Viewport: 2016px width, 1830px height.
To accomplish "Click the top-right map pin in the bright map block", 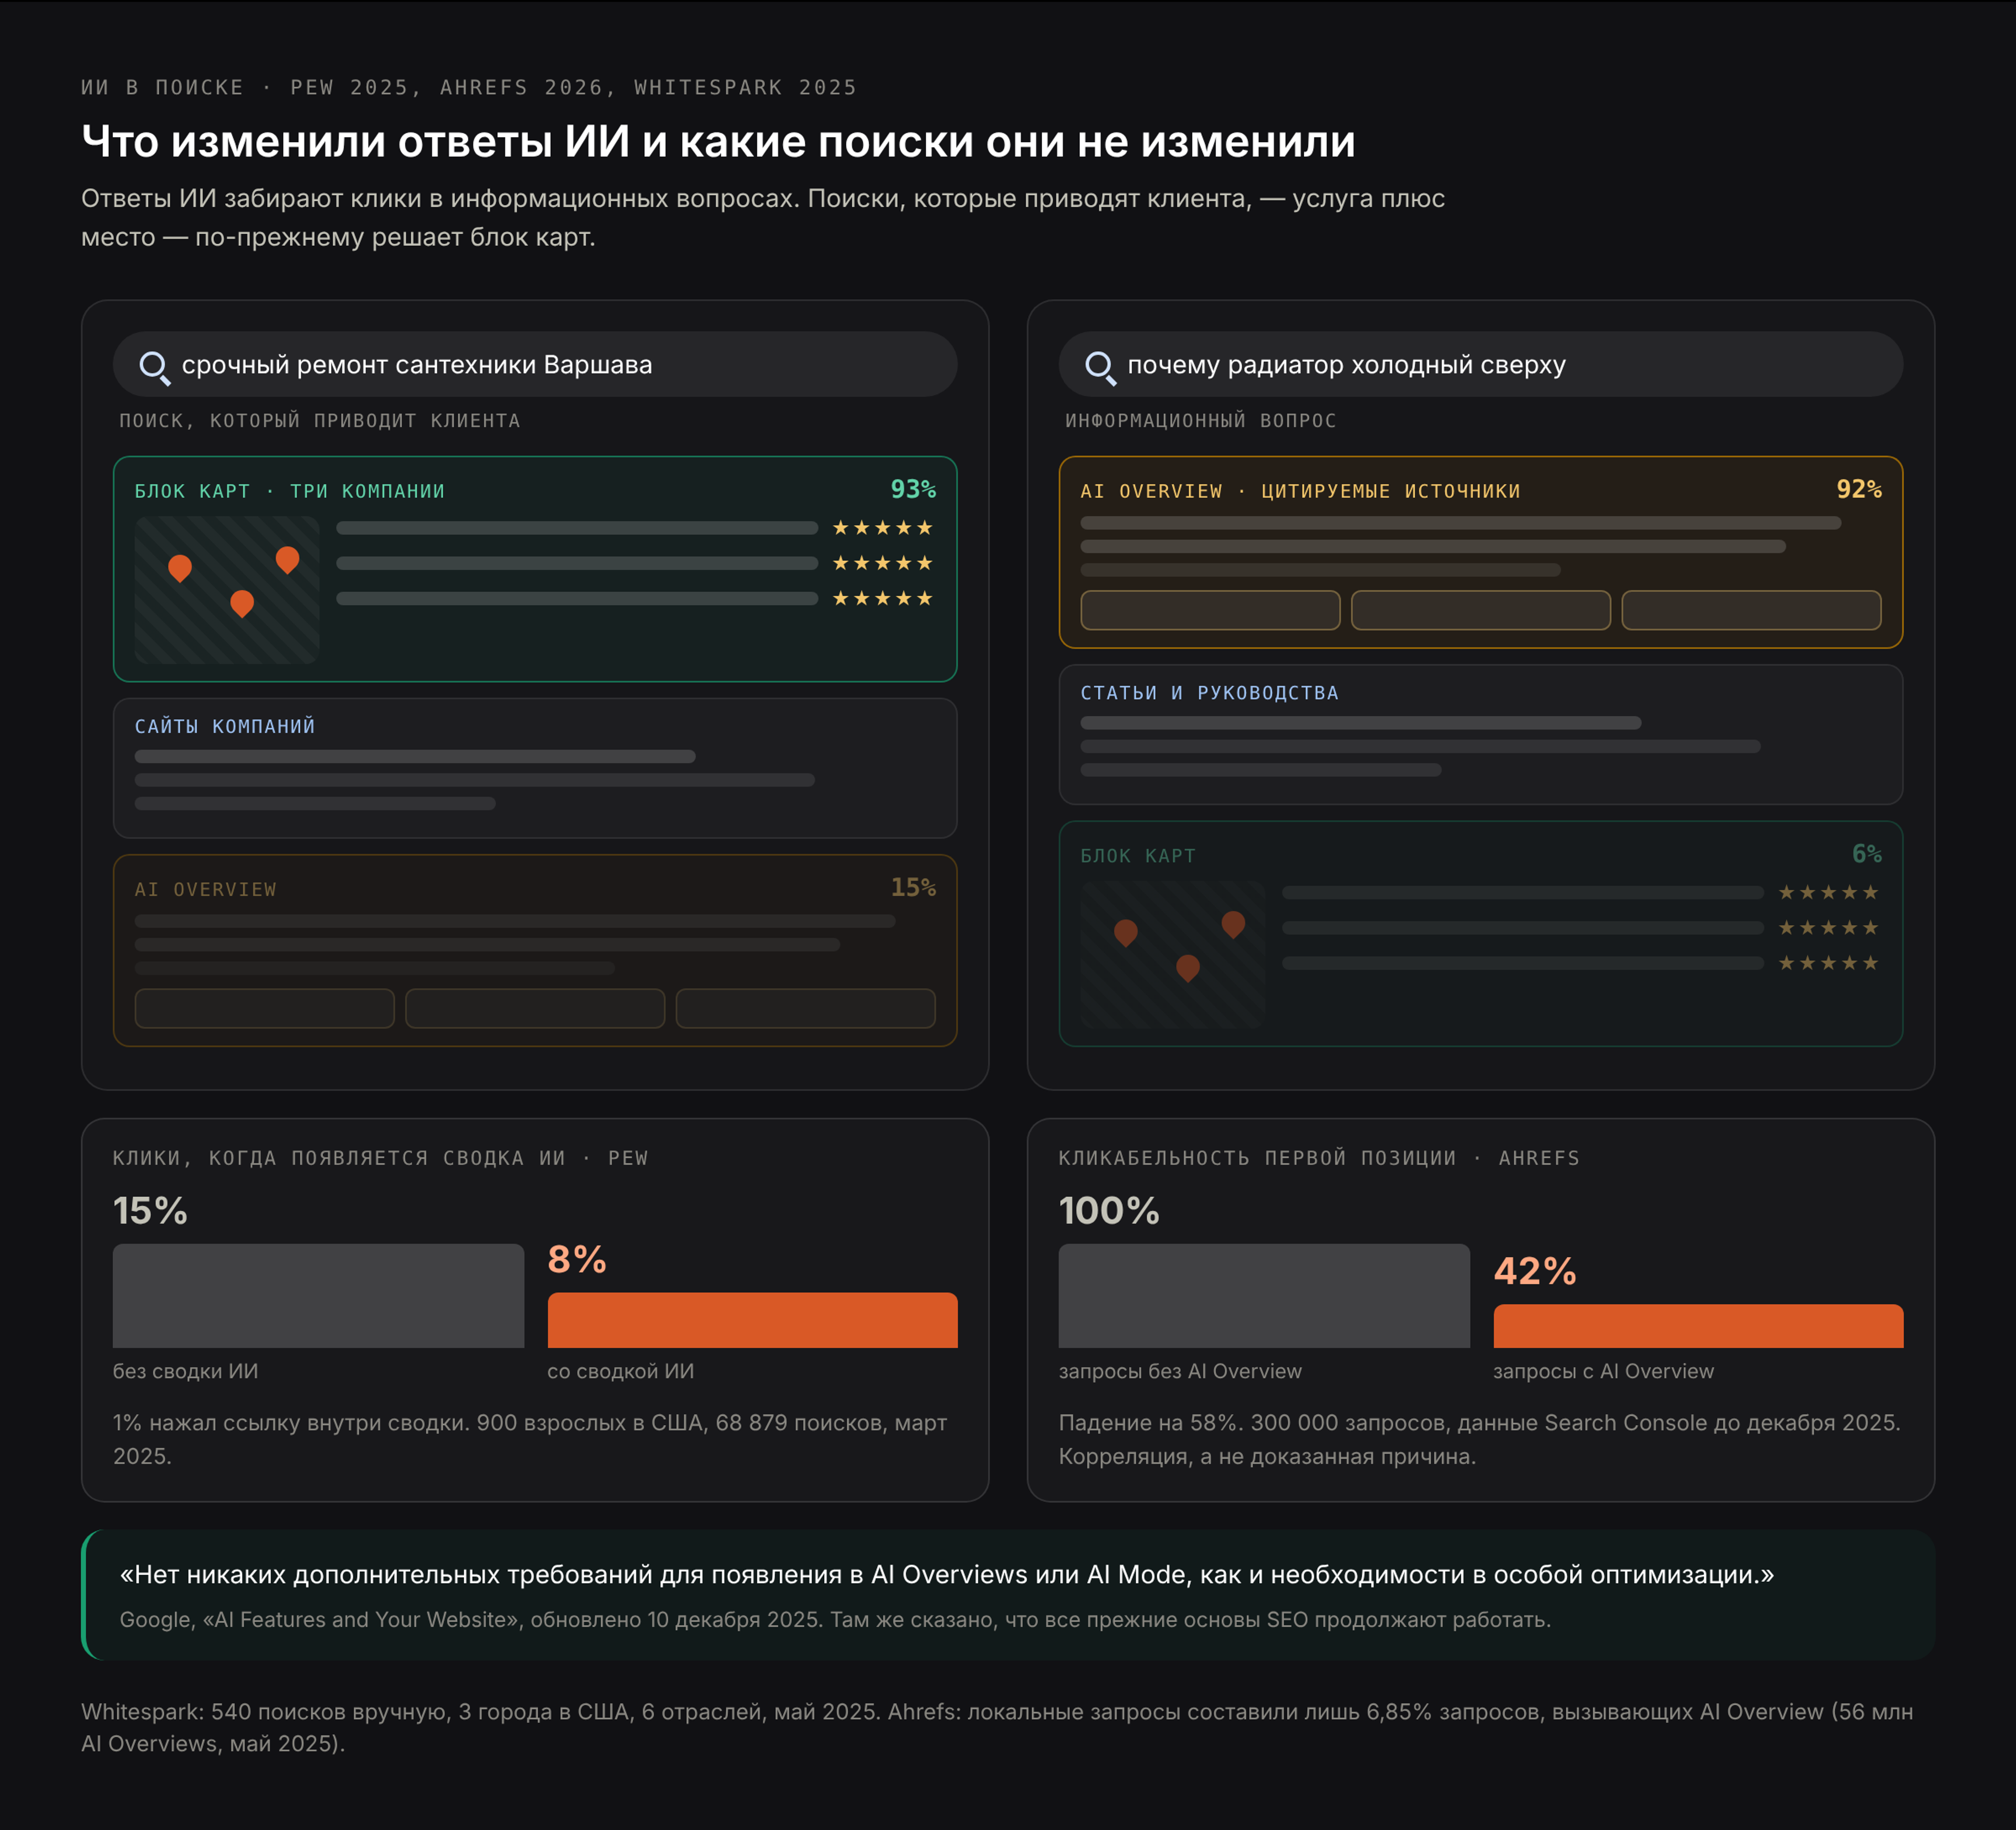I will coord(287,560).
